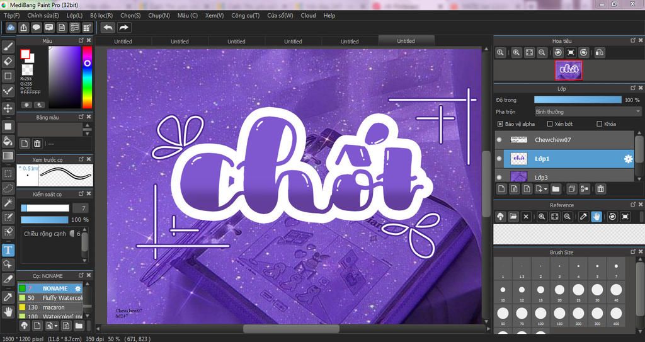This screenshot has height=342, width=645.
Task: Click the navigator preview thumbnail
Action: (x=569, y=70)
